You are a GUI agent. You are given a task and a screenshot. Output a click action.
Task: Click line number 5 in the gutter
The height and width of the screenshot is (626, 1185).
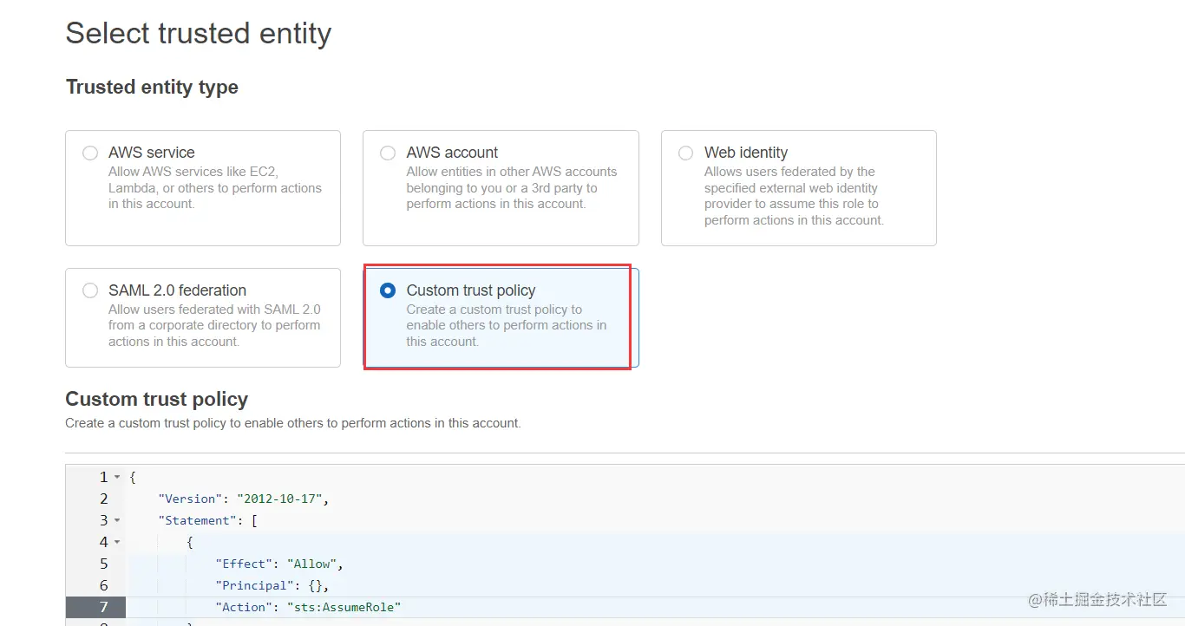(x=104, y=564)
